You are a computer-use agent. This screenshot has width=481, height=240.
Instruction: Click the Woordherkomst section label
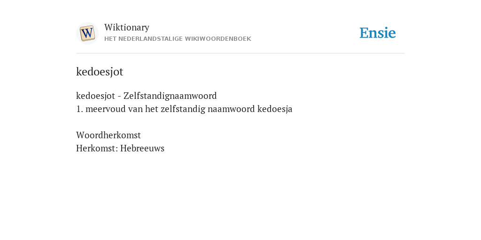tap(109, 135)
